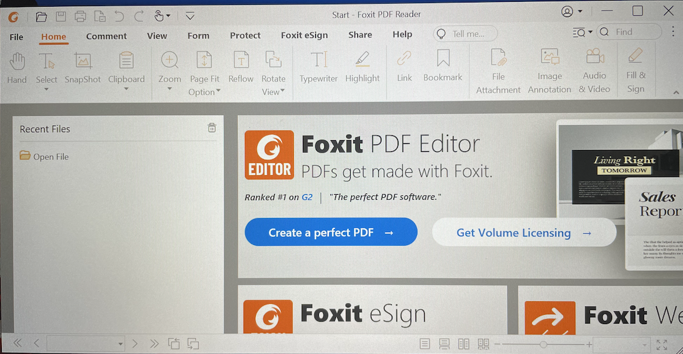683x354 pixels.
Task: Choose the SnapShot tool
Action: 83,69
